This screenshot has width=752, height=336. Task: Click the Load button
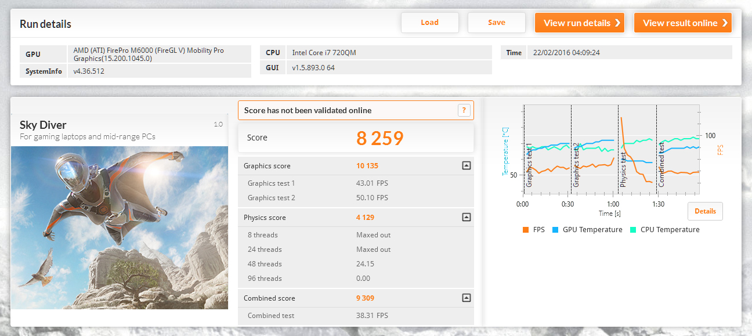click(x=429, y=23)
